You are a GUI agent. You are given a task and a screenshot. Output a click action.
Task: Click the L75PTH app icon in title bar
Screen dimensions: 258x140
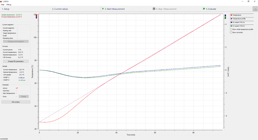[2, 2]
